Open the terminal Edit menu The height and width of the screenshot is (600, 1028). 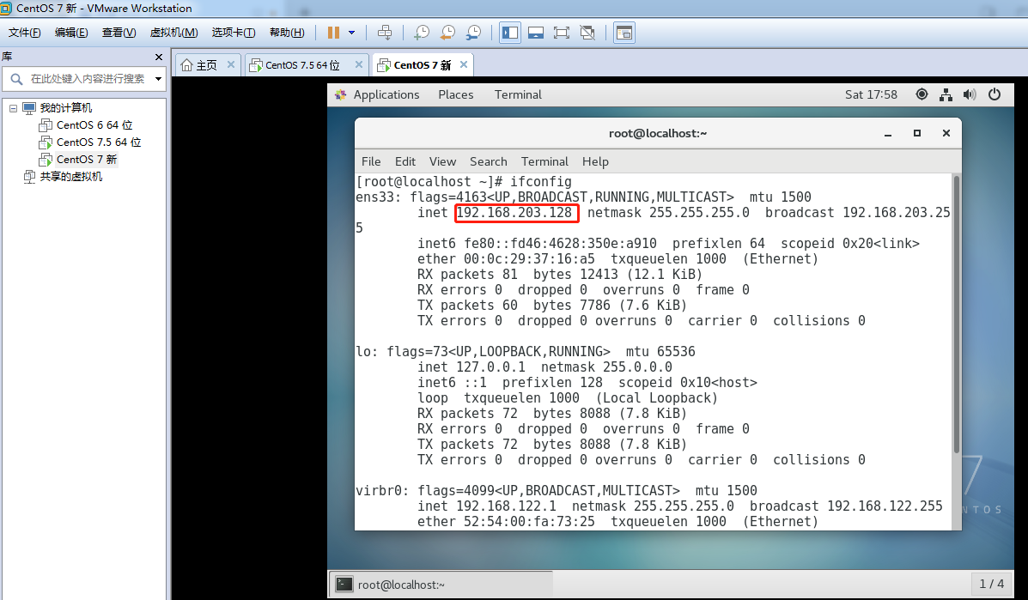(405, 161)
